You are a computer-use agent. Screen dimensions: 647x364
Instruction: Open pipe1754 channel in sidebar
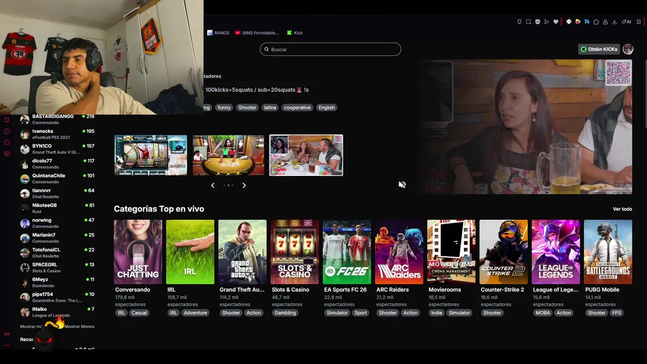pyautogui.click(x=57, y=297)
